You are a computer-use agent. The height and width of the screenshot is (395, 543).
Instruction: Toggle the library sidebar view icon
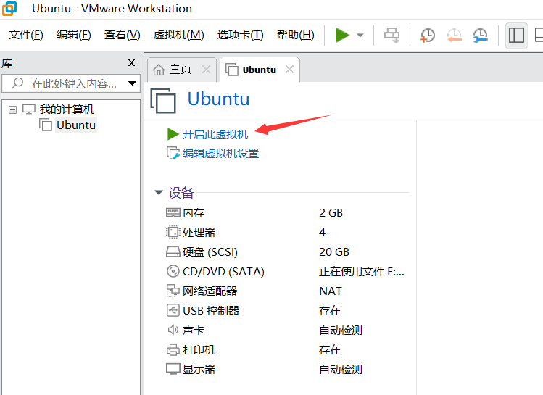tap(516, 36)
